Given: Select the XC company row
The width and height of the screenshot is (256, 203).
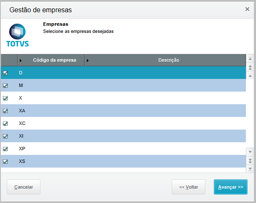Looking at the screenshot, I should click(x=127, y=123).
